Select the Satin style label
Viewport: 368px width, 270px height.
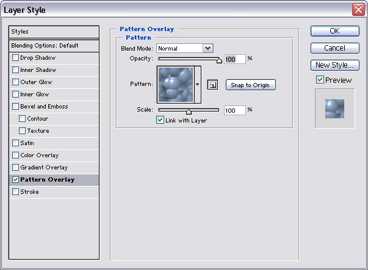tap(27, 143)
